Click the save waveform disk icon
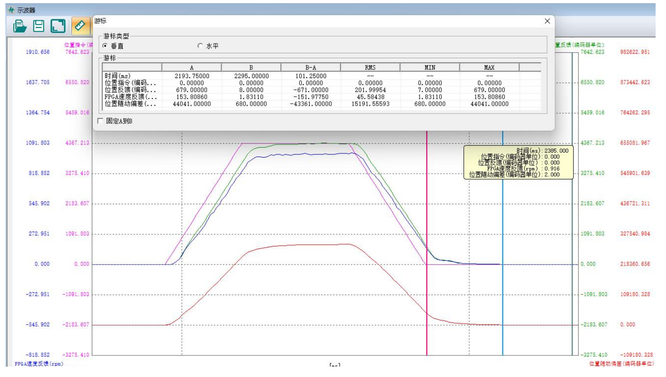This screenshot has width=666, height=377. tap(39, 26)
